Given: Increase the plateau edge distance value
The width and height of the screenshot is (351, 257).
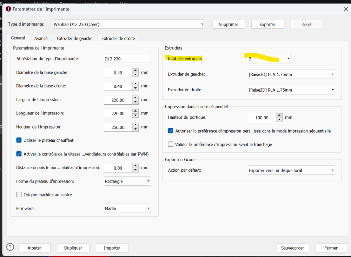Looking at the screenshot, I should coord(135,166).
